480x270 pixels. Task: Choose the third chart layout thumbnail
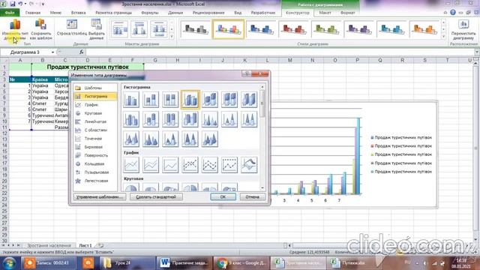pyautogui.click(x=158, y=29)
